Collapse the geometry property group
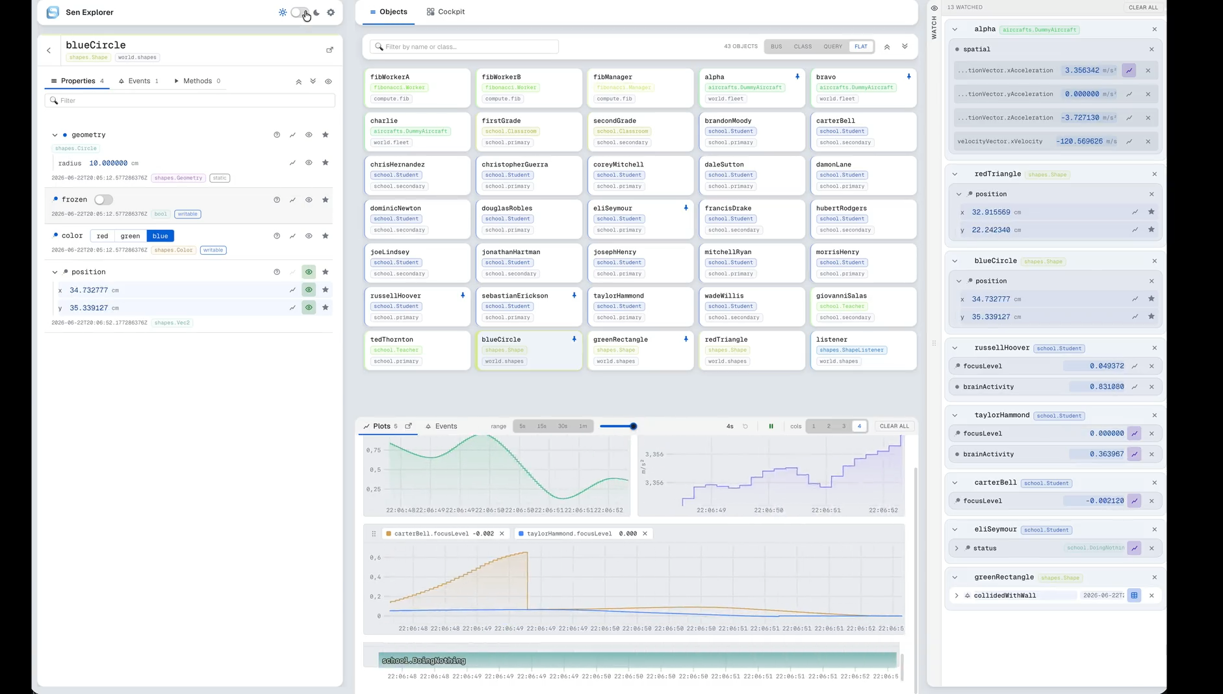The width and height of the screenshot is (1223, 694). (x=55, y=135)
